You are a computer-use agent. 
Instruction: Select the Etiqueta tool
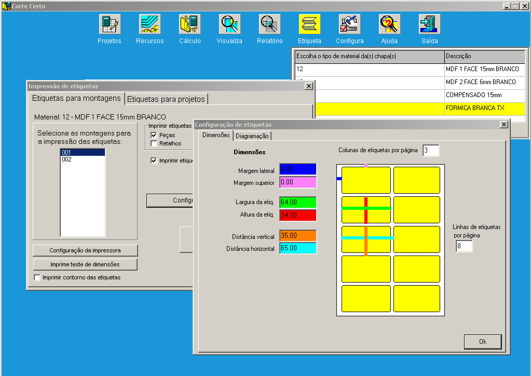[309, 23]
